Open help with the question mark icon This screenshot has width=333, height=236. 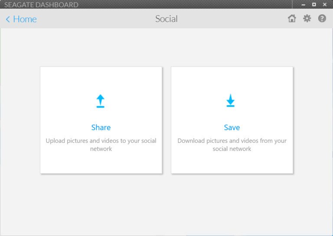(x=322, y=19)
